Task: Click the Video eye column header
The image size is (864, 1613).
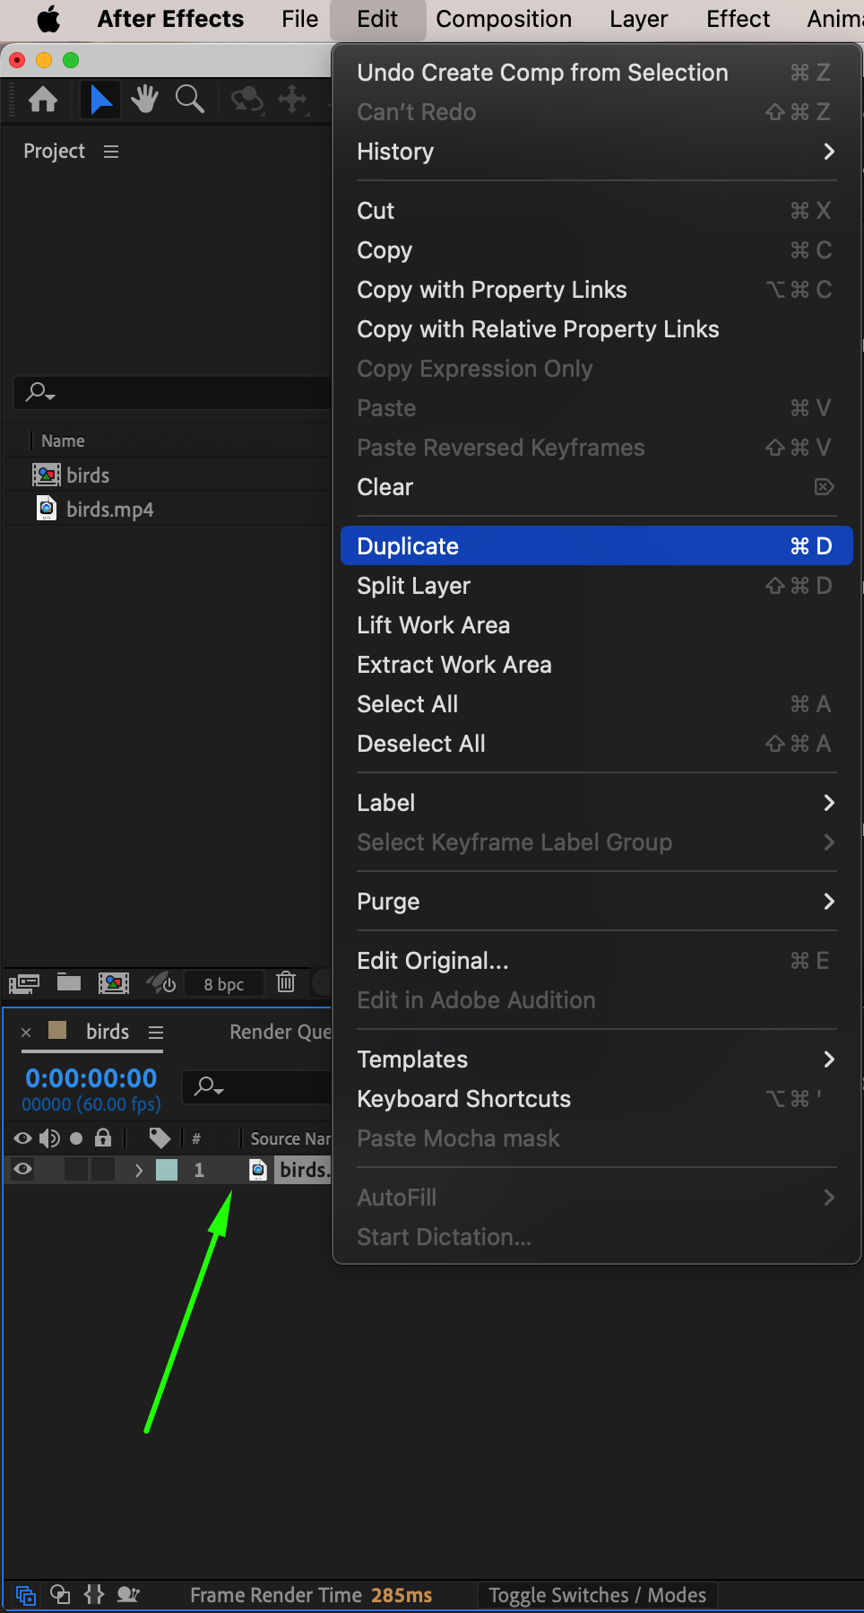Action: (22, 1138)
